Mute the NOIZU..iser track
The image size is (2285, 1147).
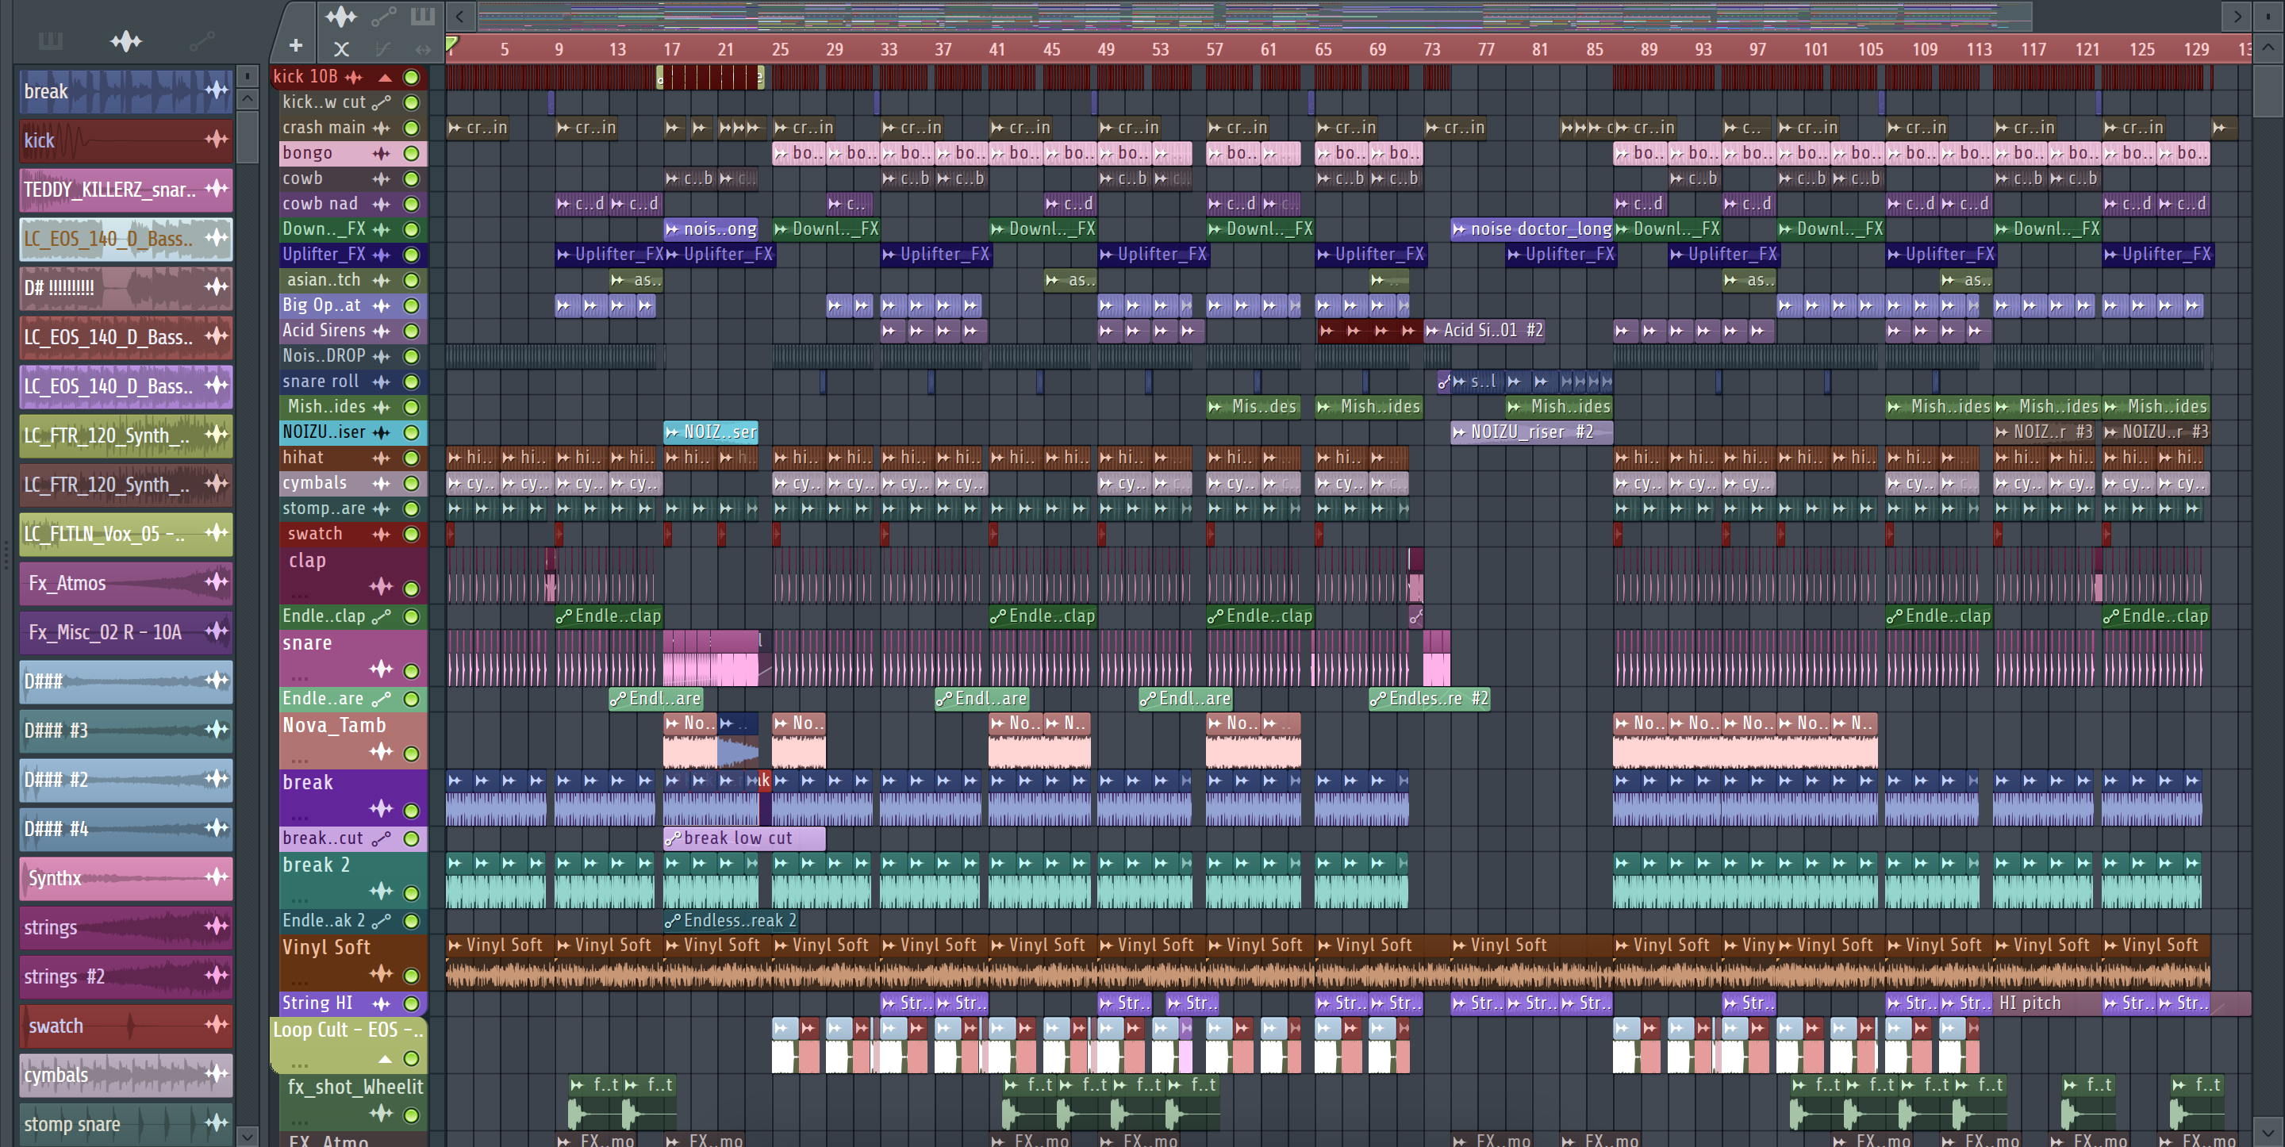pos(412,433)
